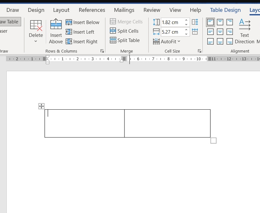Increase column width with up arrow

tap(186, 30)
